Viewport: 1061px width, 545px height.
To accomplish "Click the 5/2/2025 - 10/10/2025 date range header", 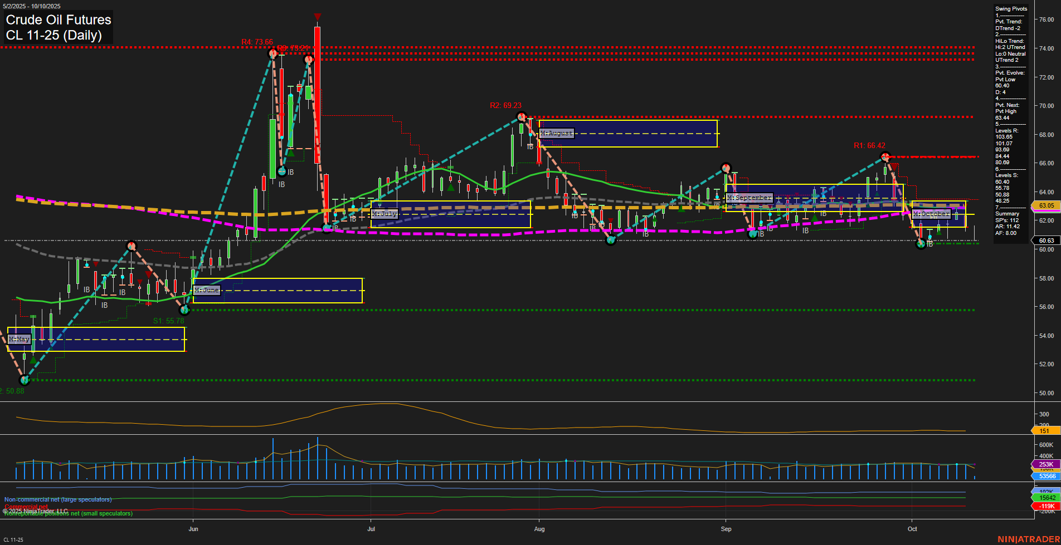I will [31, 6].
